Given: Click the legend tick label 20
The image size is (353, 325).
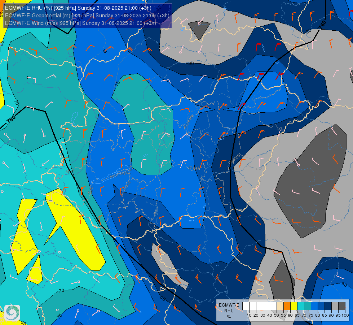Looking at the screenshot, I should point(256,315).
